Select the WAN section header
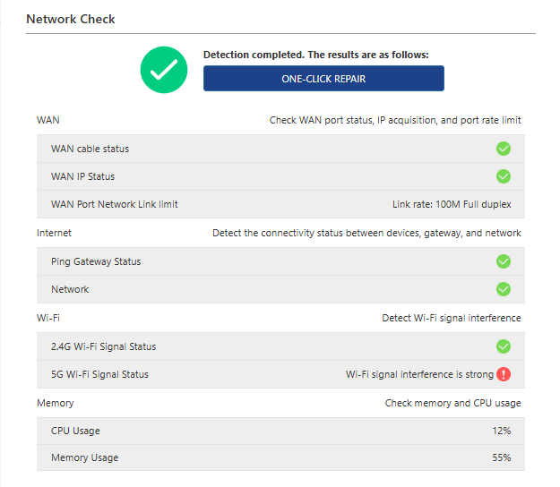This screenshot has width=560, height=487. tap(48, 120)
